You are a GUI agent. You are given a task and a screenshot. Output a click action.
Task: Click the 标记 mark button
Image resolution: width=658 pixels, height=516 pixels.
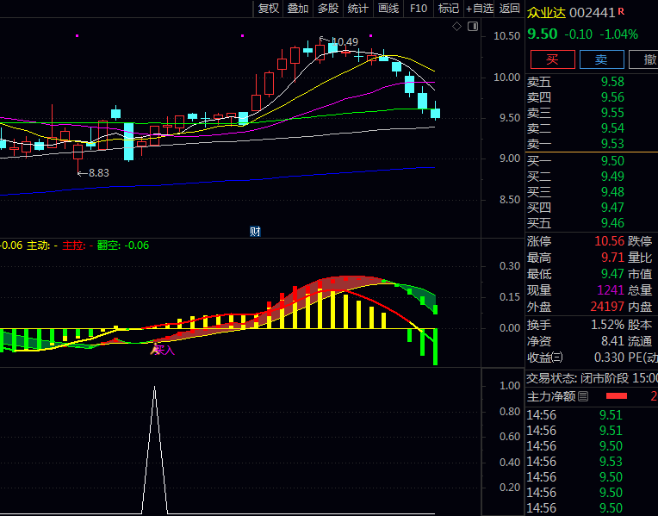click(448, 9)
